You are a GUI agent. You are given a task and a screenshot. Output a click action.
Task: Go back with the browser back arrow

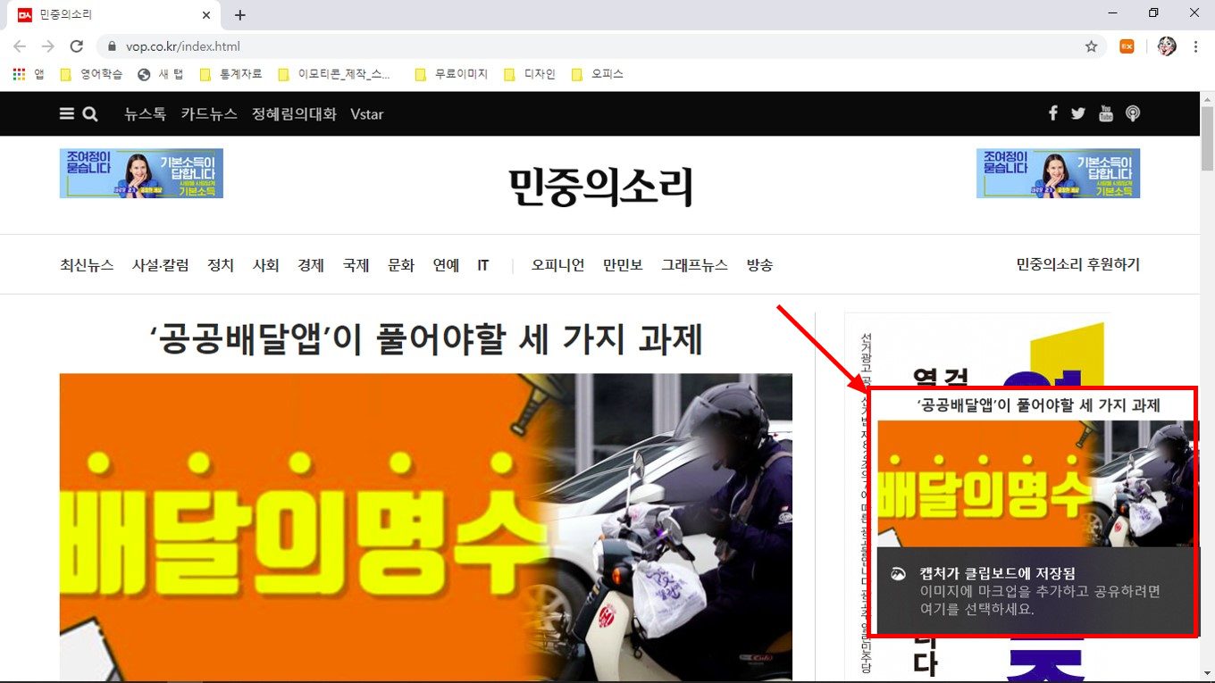coord(20,46)
